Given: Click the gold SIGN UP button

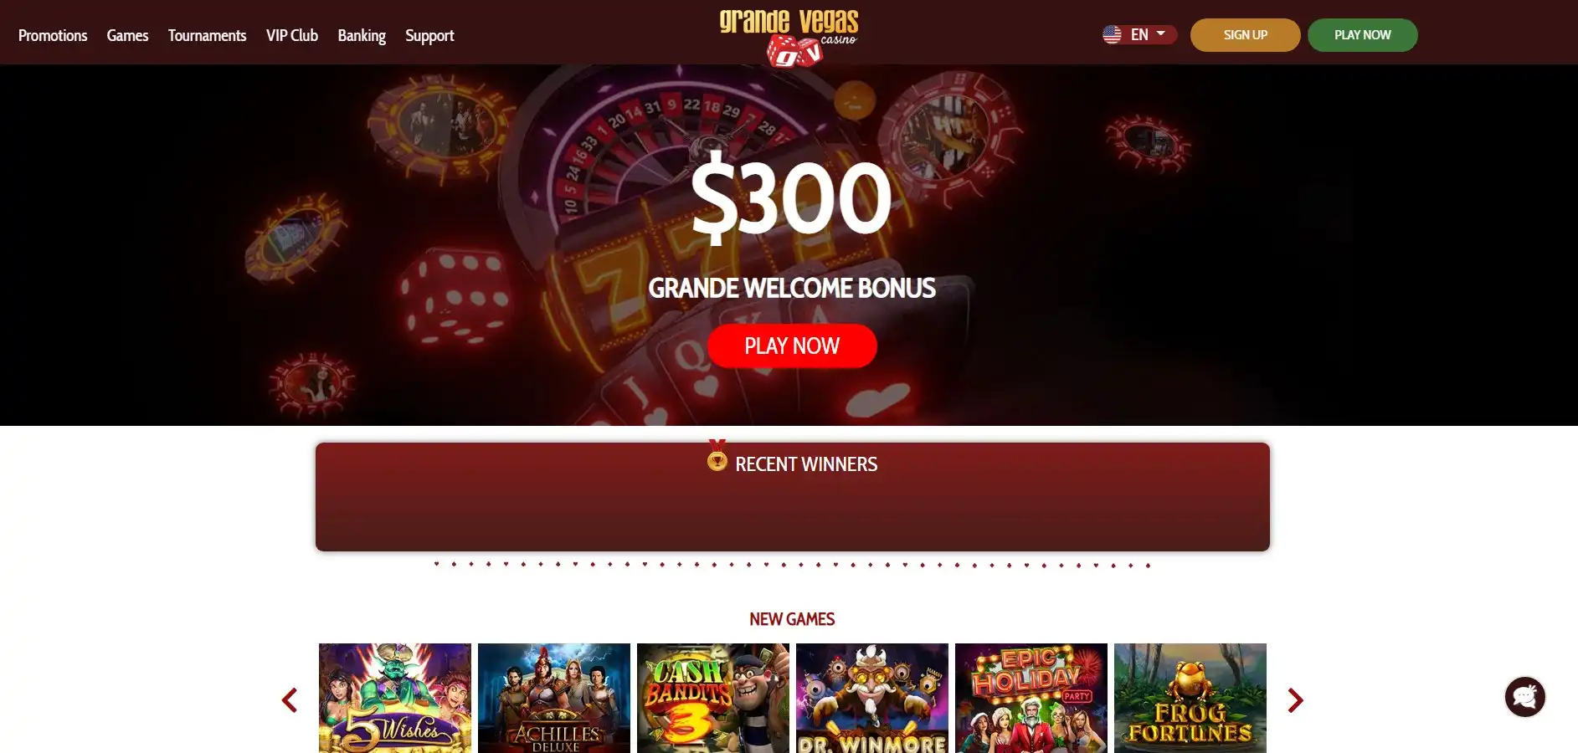Looking at the screenshot, I should pyautogui.click(x=1245, y=35).
